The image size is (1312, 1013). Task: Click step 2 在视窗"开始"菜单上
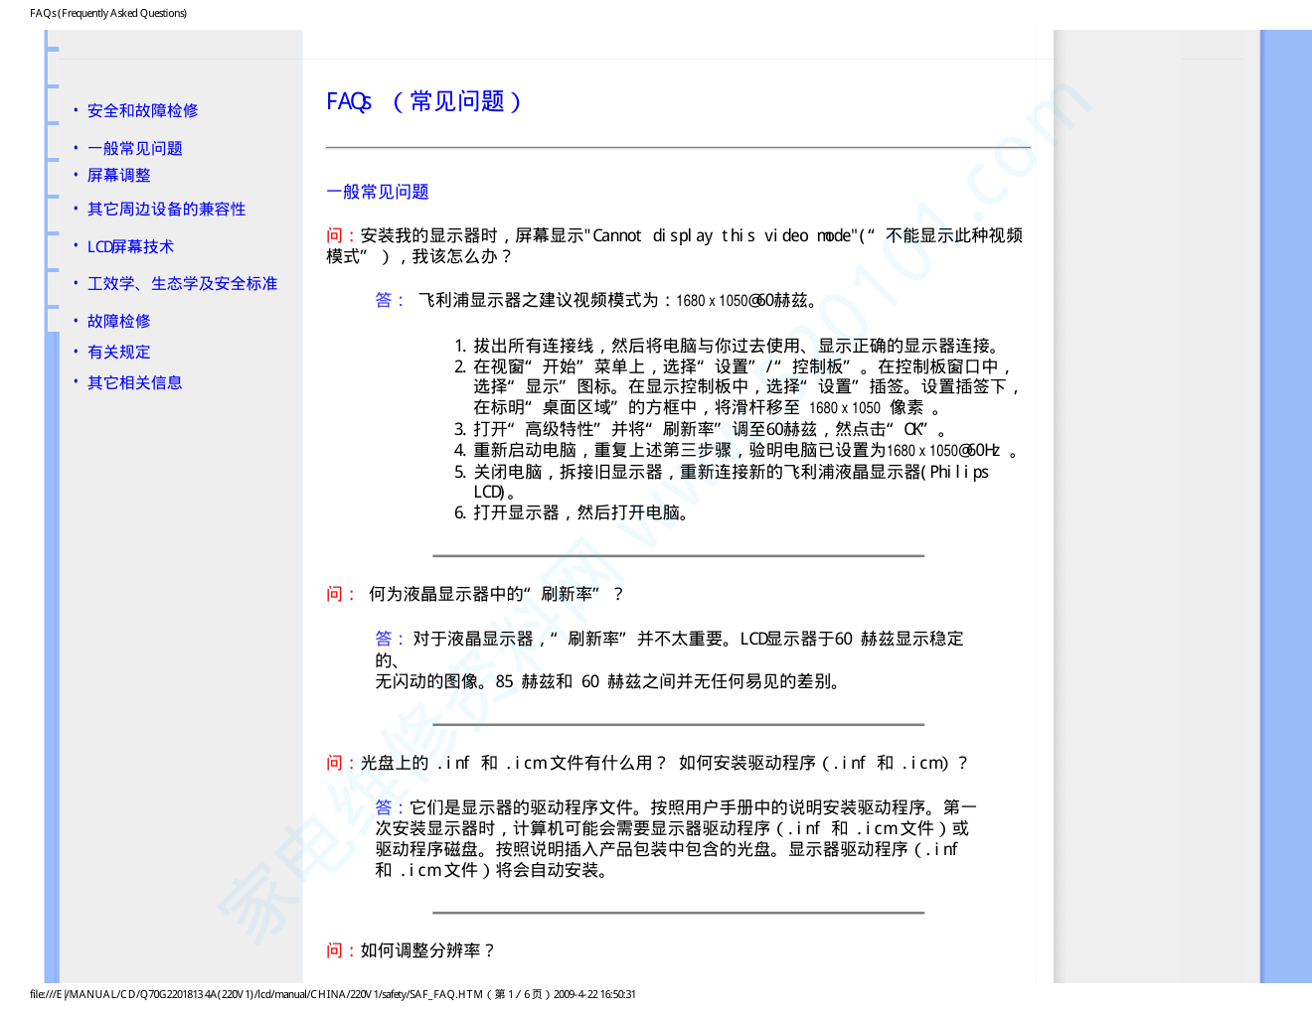click(x=737, y=387)
